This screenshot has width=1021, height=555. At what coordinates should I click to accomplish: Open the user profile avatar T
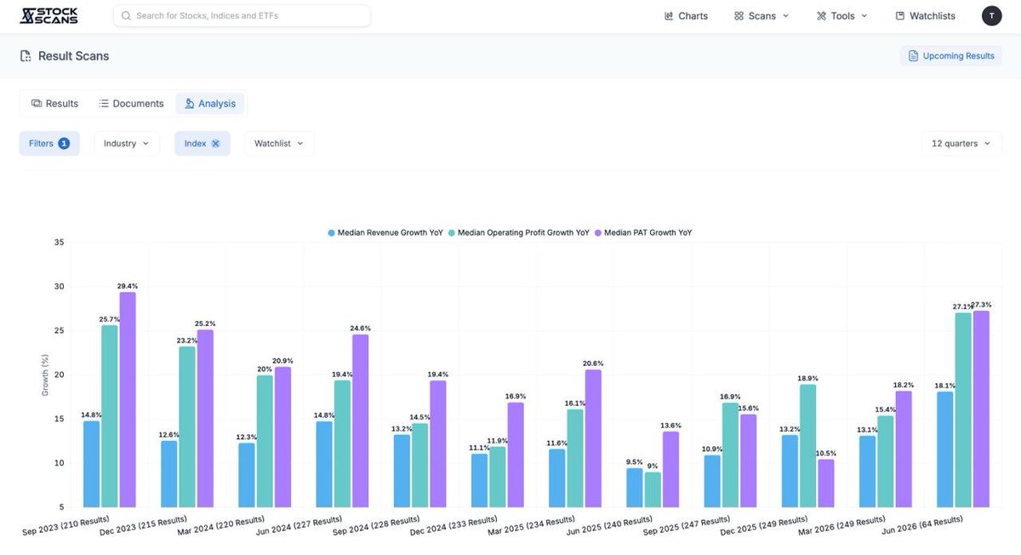coord(992,16)
